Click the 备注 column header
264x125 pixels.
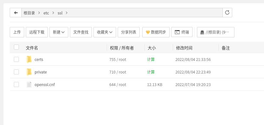226,48
